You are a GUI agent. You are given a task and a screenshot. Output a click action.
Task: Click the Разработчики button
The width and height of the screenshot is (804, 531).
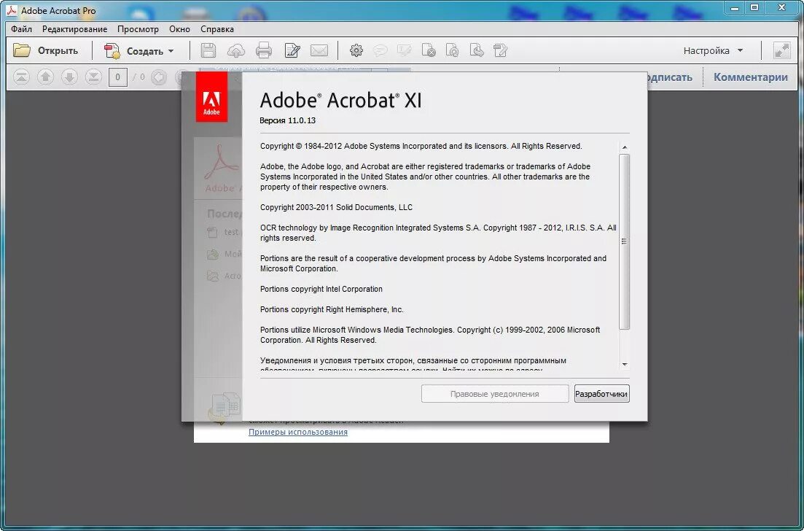click(601, 394)
